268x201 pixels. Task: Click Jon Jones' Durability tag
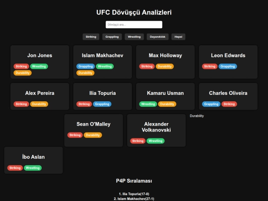pyautogui.click(x=22, y=73)
